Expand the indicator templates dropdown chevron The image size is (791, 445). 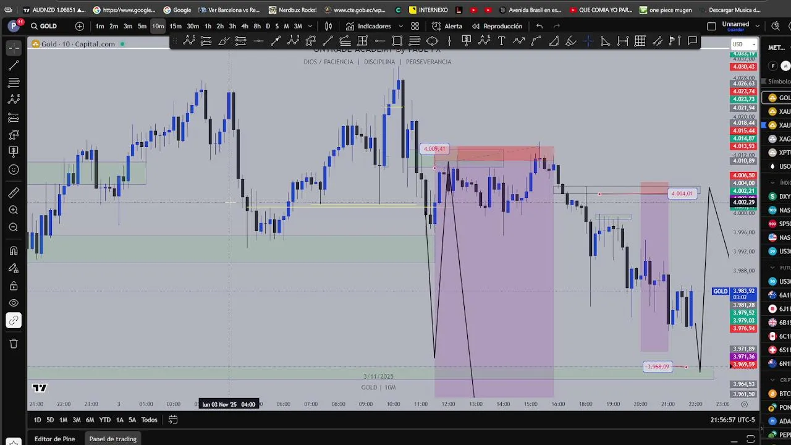click(401, 26)
